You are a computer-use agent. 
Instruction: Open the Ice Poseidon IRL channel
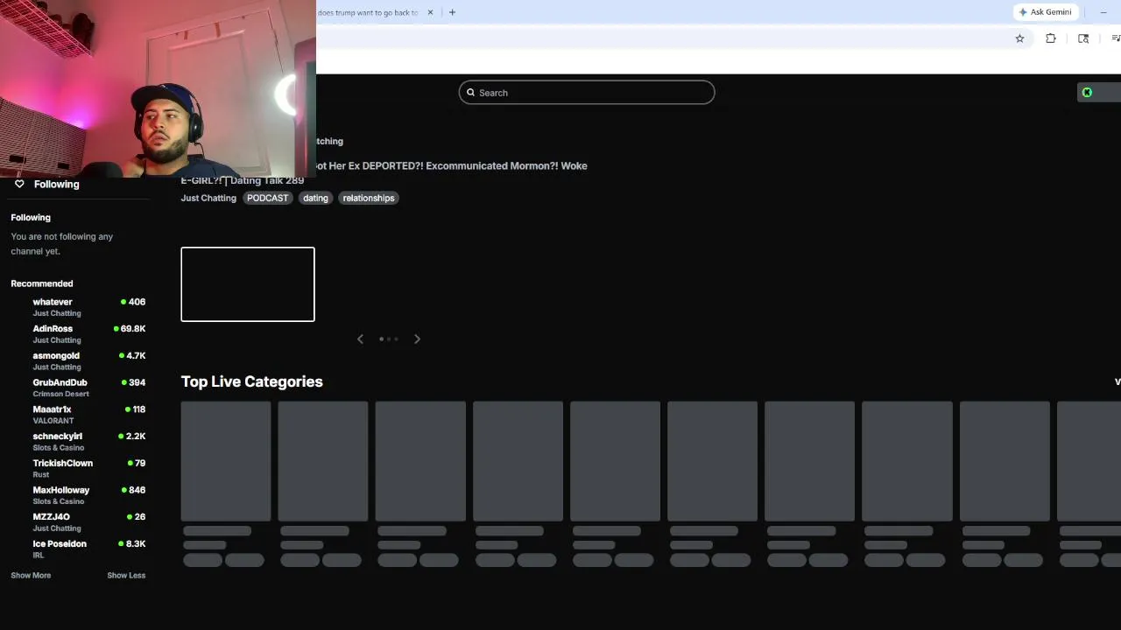[x=78, y=549]
